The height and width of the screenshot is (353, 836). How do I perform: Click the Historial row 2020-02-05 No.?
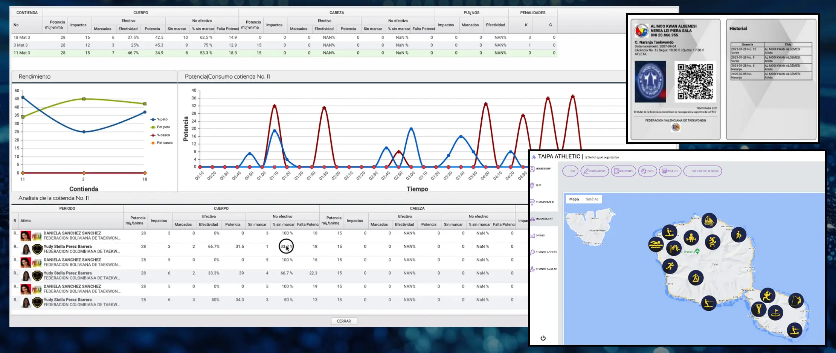coord(771,76)
